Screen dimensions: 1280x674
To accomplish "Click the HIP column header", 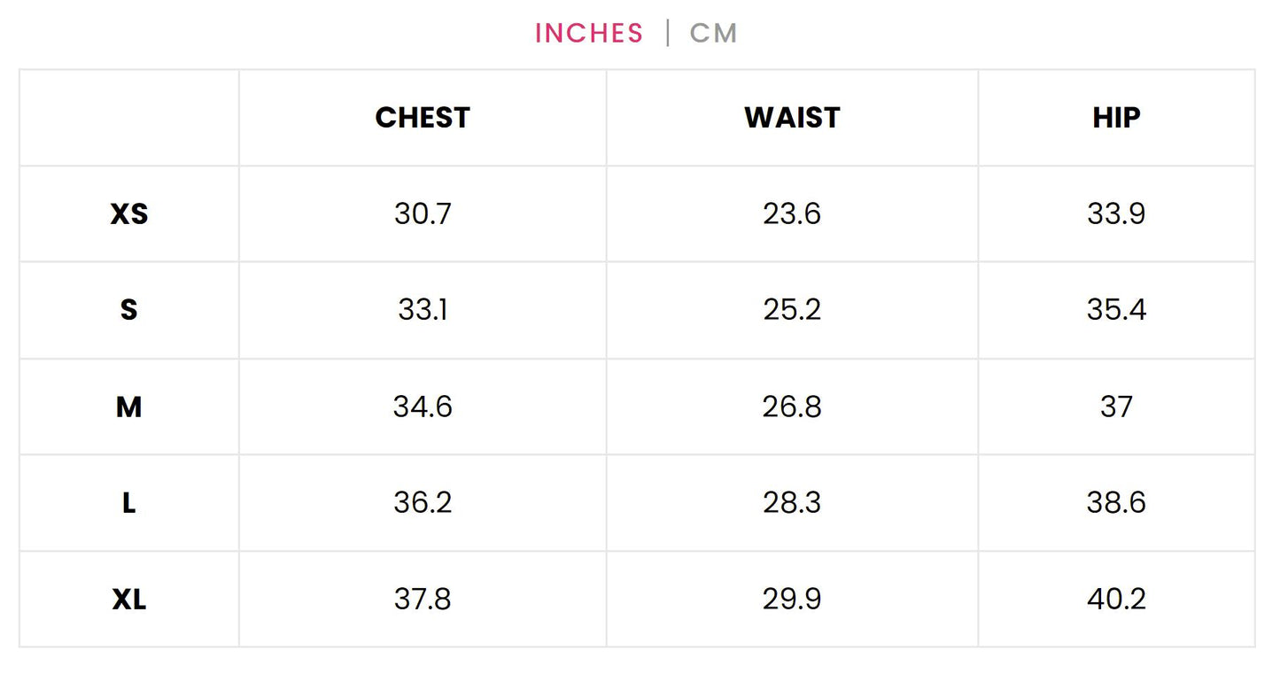I will click(1116, 118).
